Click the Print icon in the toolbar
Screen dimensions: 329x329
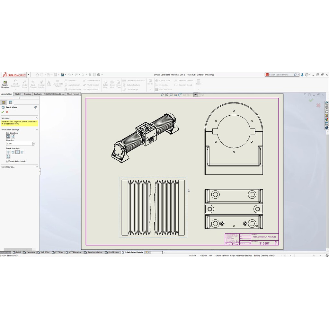point(62,75)
